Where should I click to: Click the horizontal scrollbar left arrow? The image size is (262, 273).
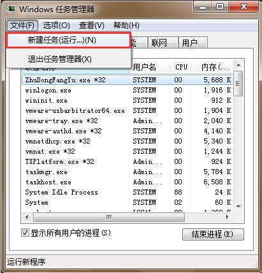[27, 217]
